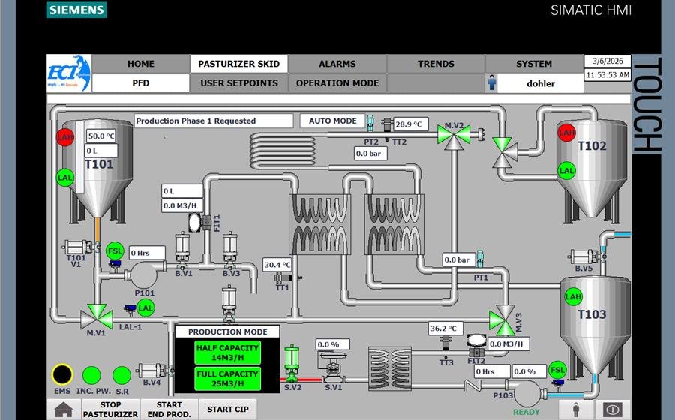Click the S.V1 0.0 % opening value
Screen dimensions: 675x420
click(x=332, y=344)
